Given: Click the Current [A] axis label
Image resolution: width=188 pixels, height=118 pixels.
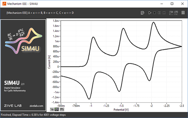Looking at the screenshot, I should [49, 61].
